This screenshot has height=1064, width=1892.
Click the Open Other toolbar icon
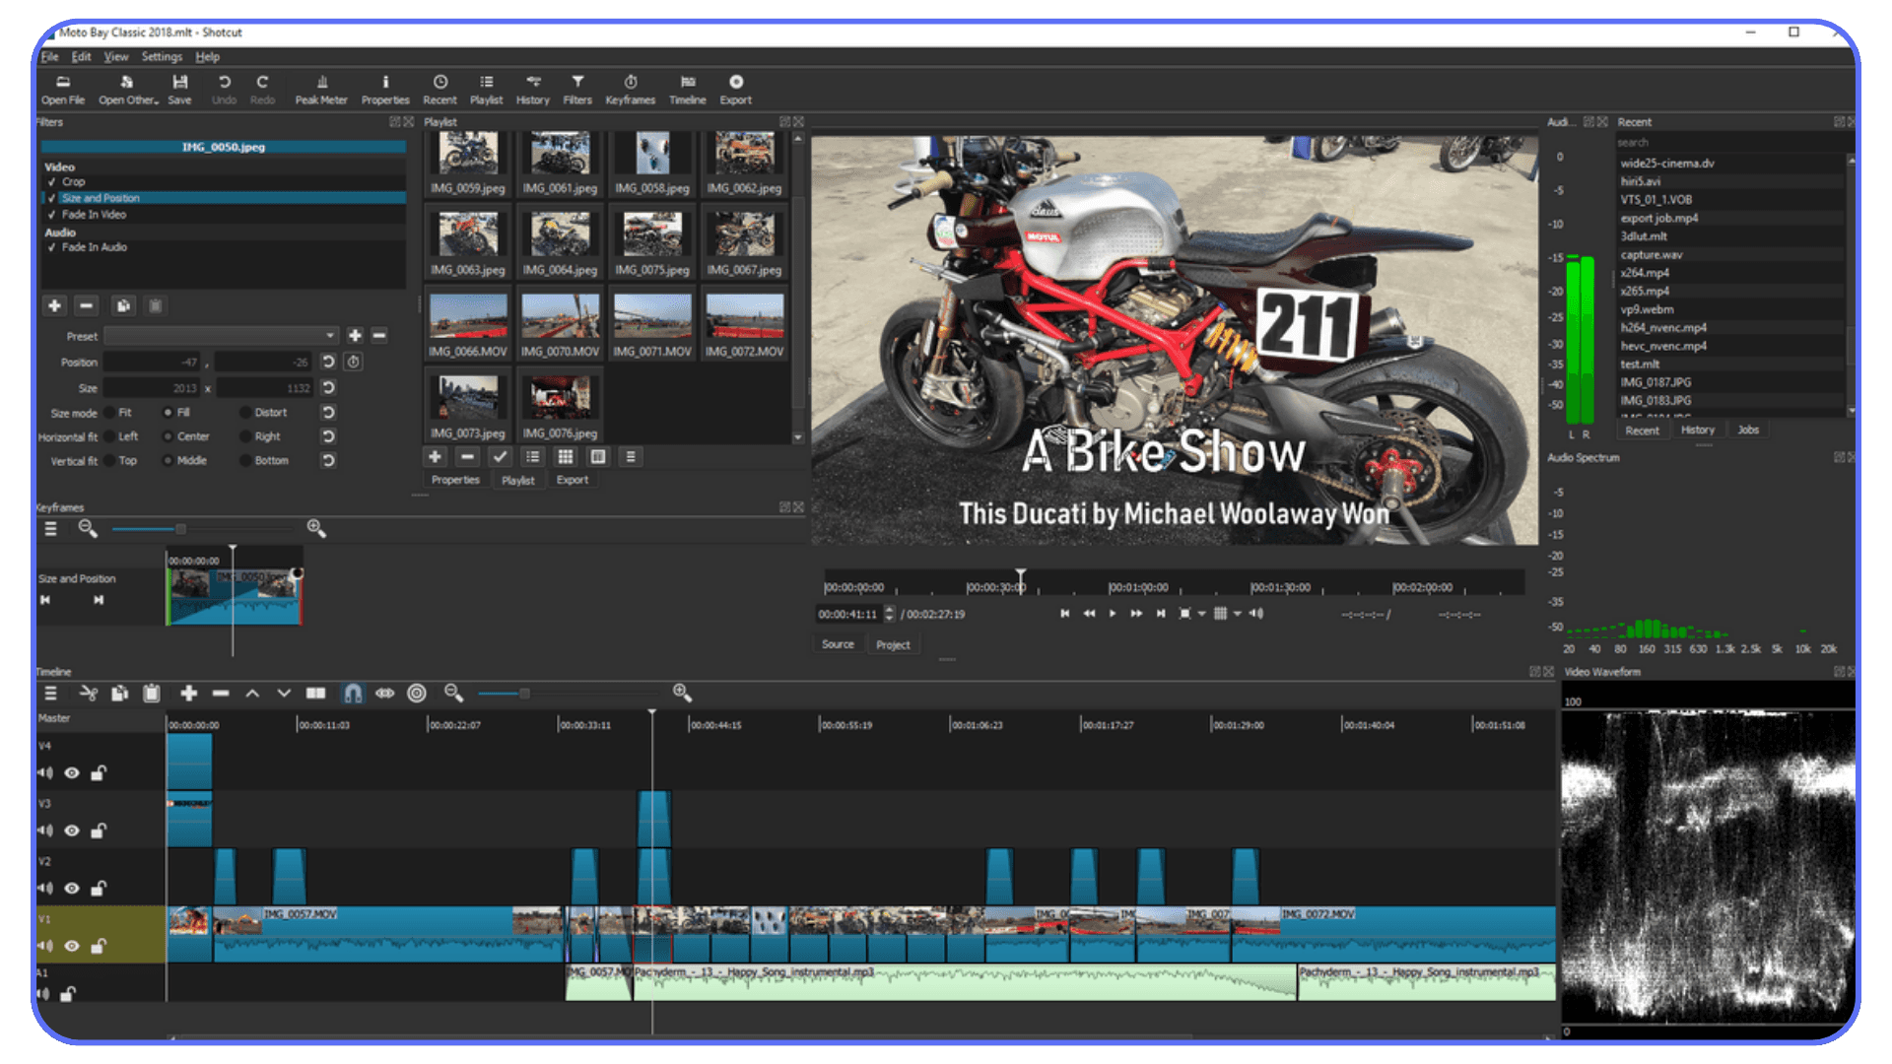[127, 89]
